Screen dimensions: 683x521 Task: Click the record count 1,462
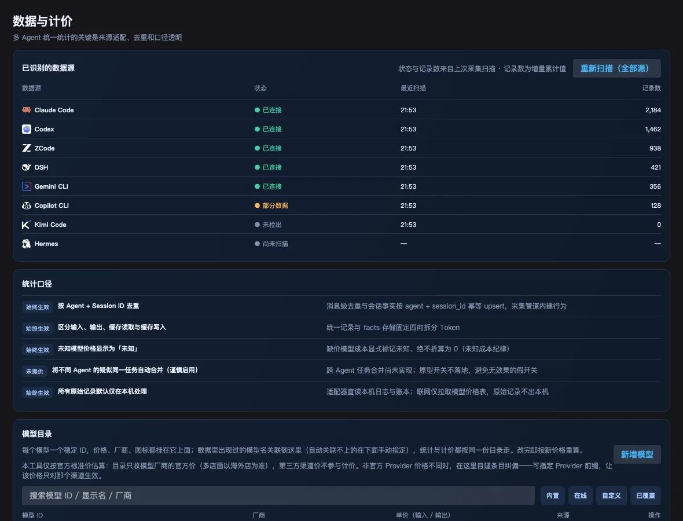(653, 129)
